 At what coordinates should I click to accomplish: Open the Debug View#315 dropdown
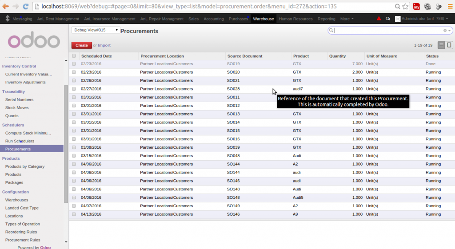pyautogui.click(x=96, y=30)
